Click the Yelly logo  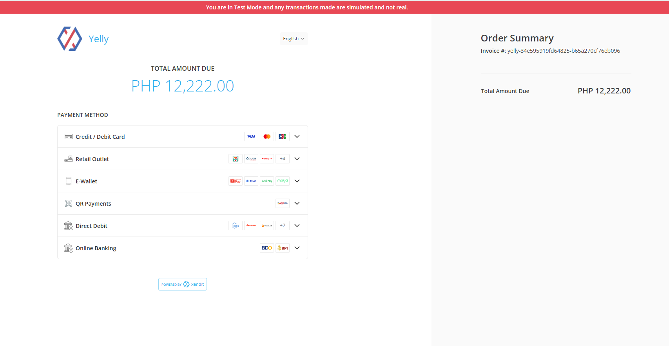coord(70,39)
